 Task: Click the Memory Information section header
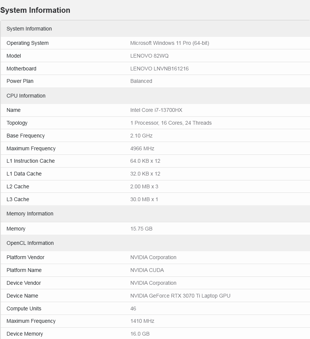coord(30,214)
